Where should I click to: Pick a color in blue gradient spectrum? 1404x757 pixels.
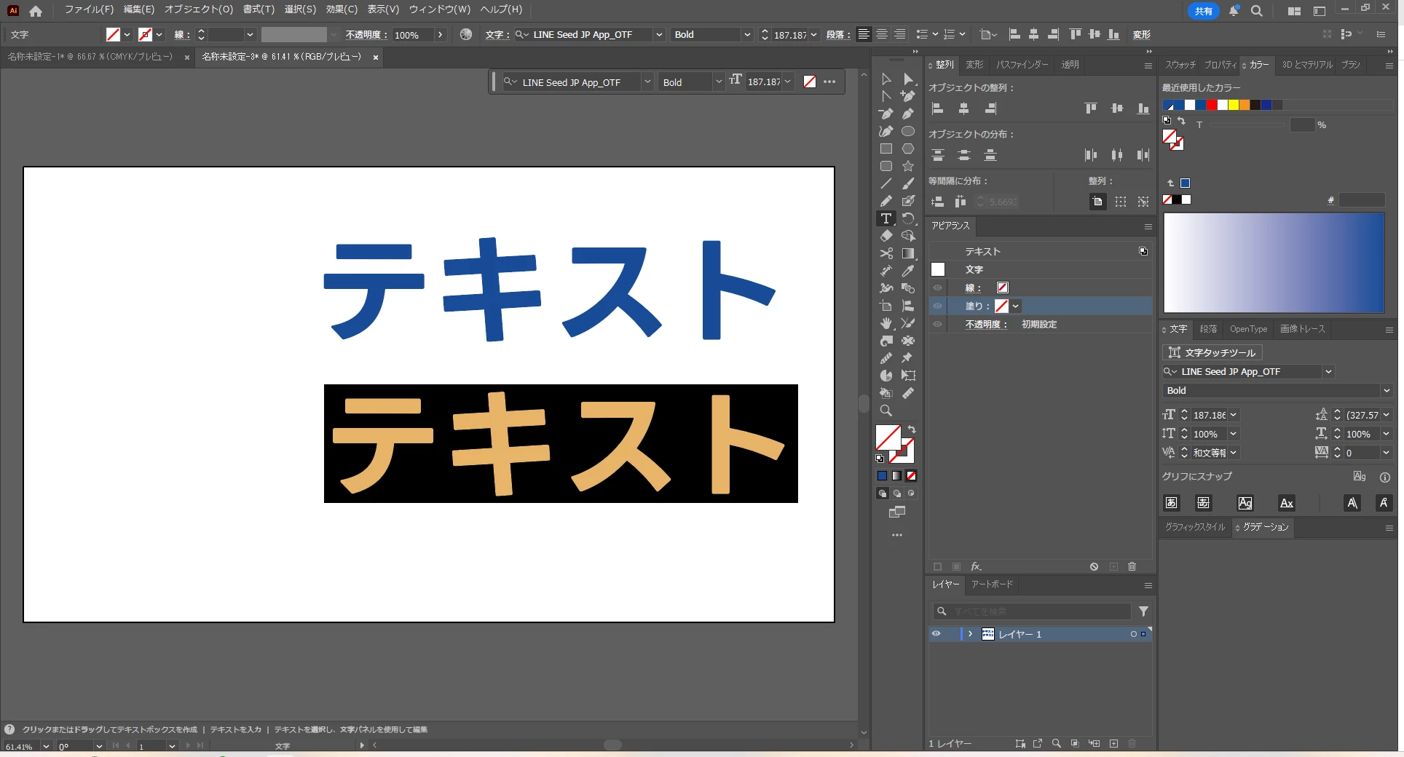[x=1274, y=263]
